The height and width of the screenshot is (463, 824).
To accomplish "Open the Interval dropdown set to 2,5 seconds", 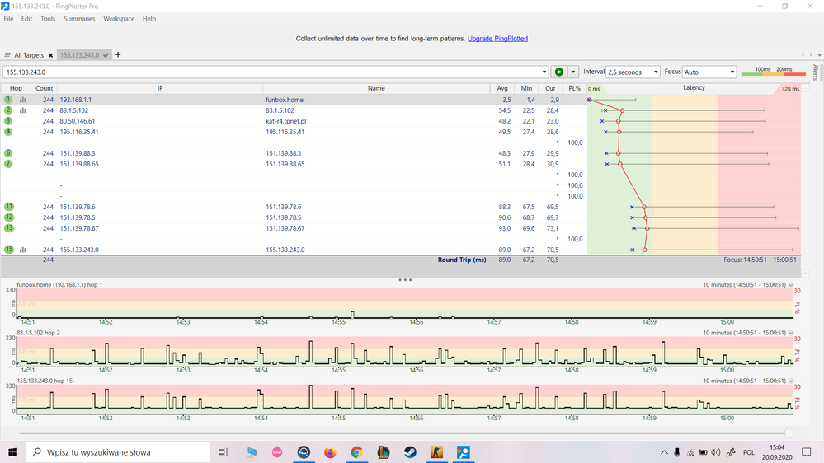I will [x=633, y=72].
